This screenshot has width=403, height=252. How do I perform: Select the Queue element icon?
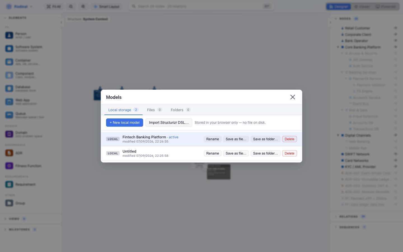coord(9,115)
